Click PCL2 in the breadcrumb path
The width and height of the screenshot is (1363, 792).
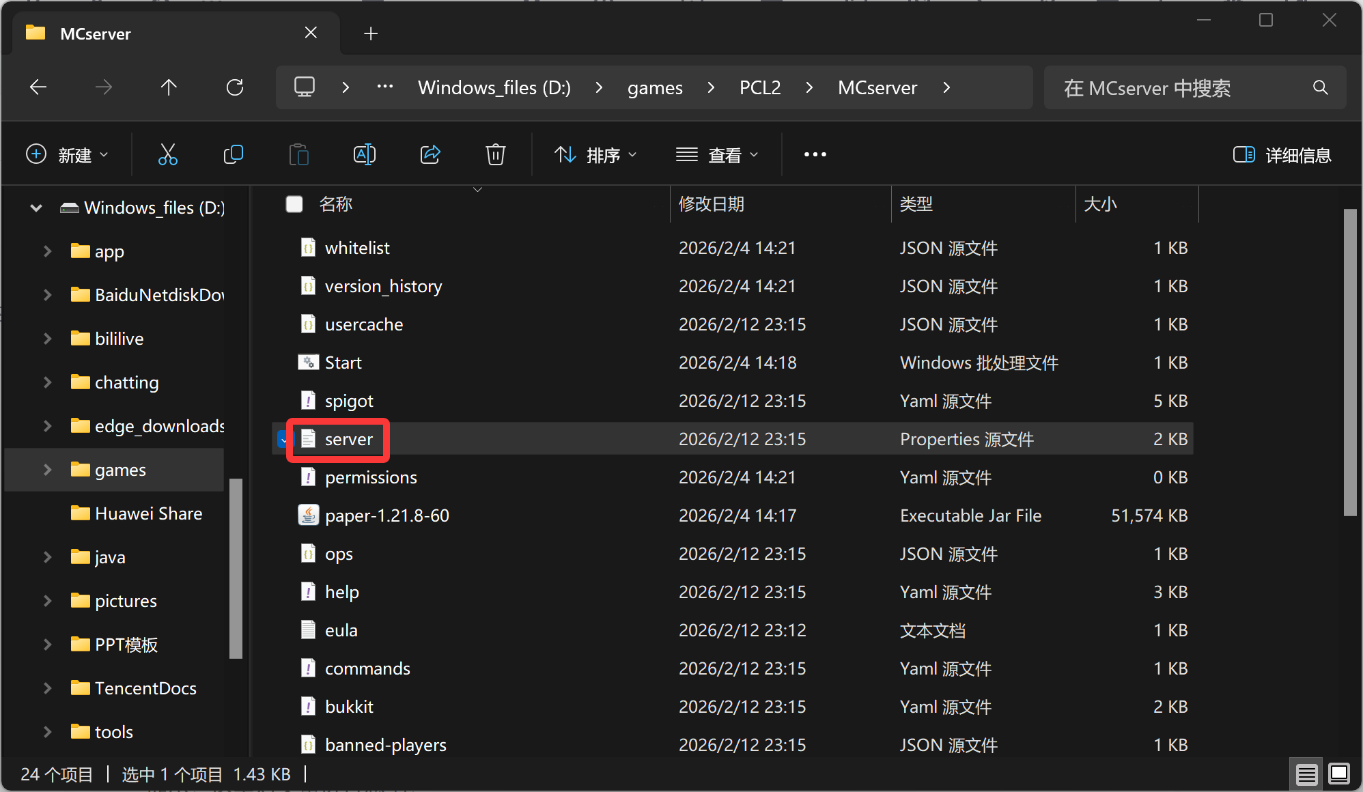click(759, 87)
